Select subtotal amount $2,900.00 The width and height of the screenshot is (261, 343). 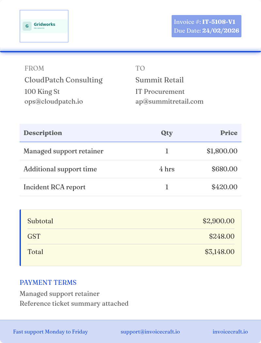tap(219, 221)
